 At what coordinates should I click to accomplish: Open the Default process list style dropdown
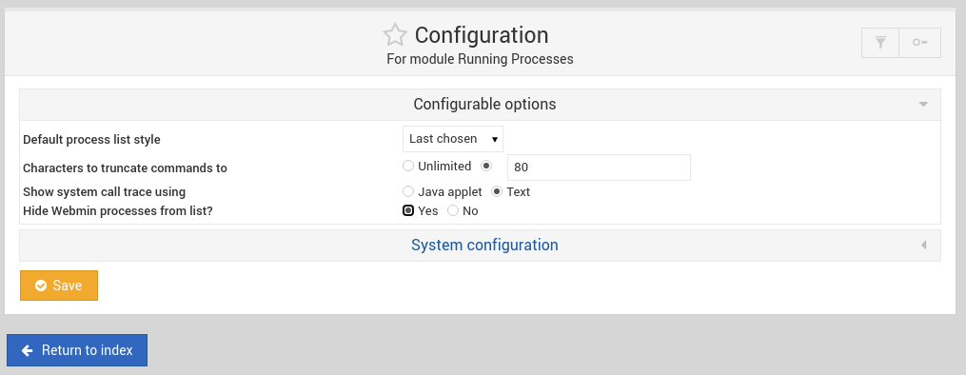tap(453, 139)
